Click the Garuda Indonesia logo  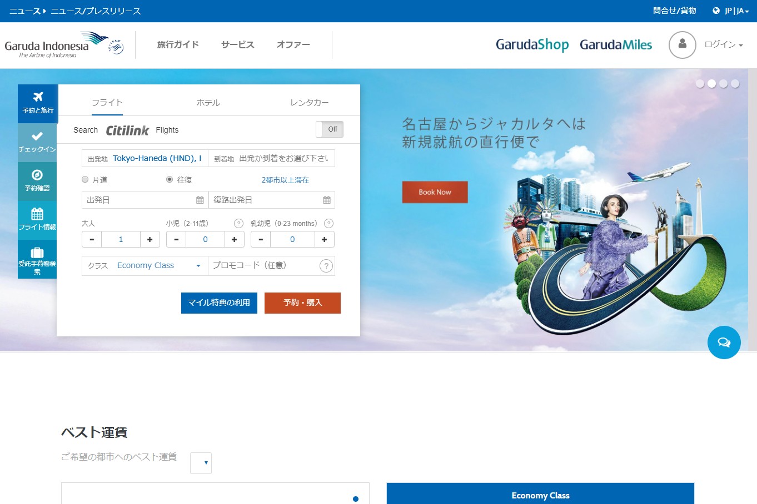(56, 46)
